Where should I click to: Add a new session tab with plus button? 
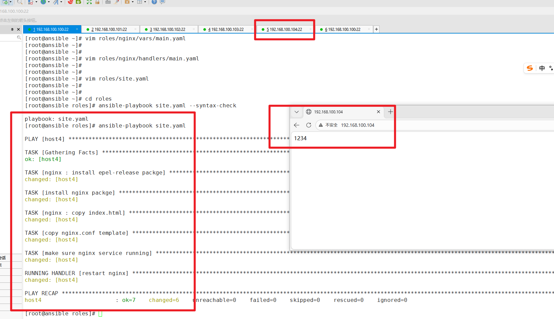(x=376, y=30)
